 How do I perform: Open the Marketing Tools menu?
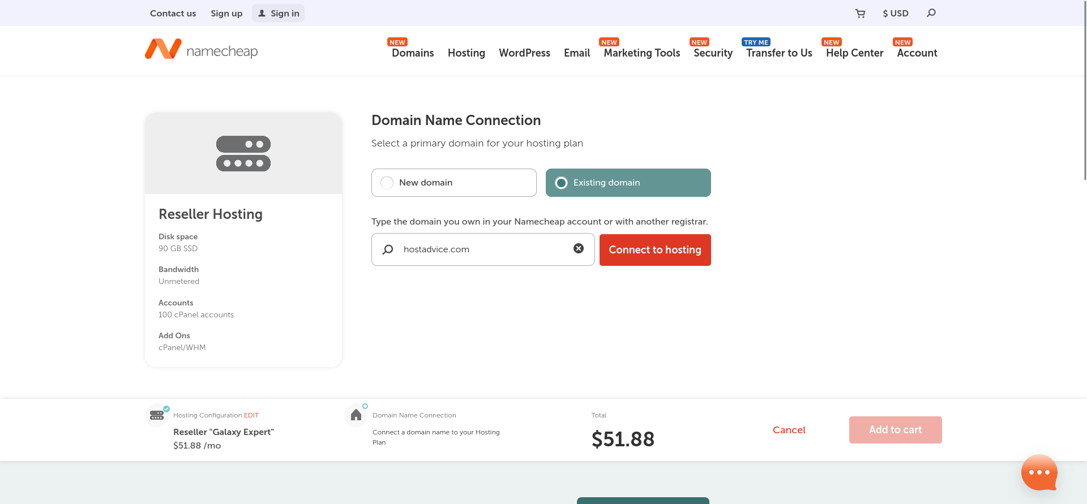(x=642, y=53)
